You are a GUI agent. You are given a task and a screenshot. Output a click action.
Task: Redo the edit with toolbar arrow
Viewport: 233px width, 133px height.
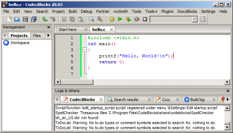click(53, 19)
